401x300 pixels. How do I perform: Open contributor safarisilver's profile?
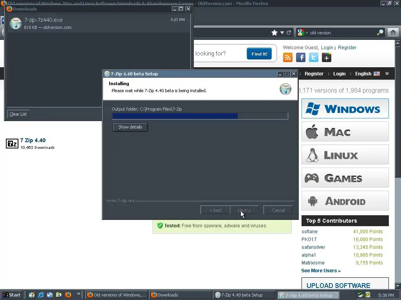[x=313, y=247]
